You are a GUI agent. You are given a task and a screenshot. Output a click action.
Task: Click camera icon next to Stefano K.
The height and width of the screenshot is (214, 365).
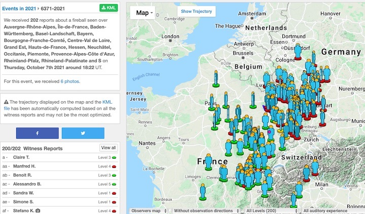pos(38,210)
